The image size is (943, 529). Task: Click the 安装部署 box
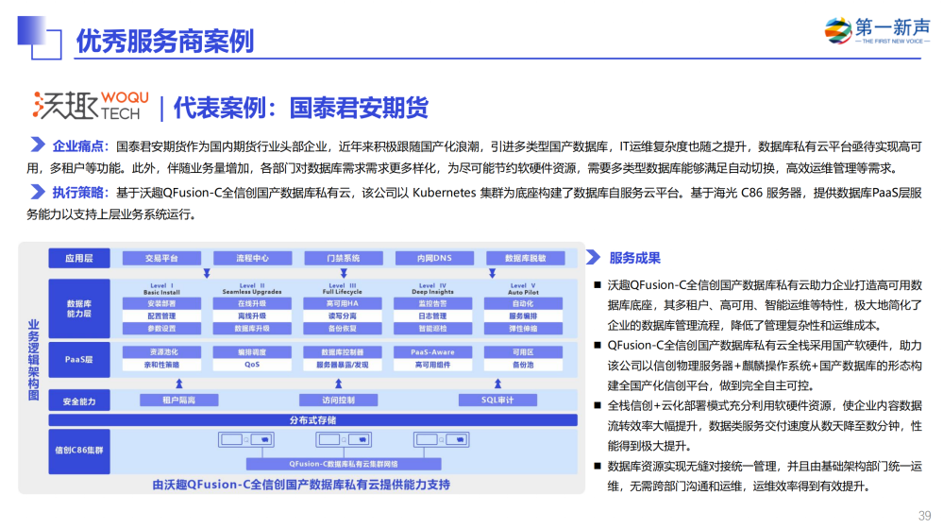(x=161, y=304)
